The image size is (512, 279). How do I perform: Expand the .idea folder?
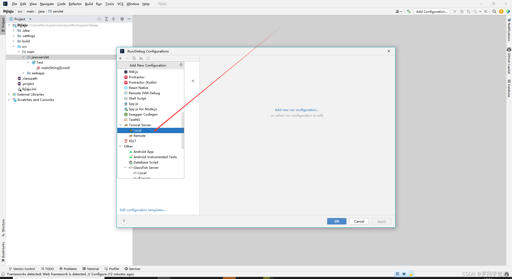point(14,31)
